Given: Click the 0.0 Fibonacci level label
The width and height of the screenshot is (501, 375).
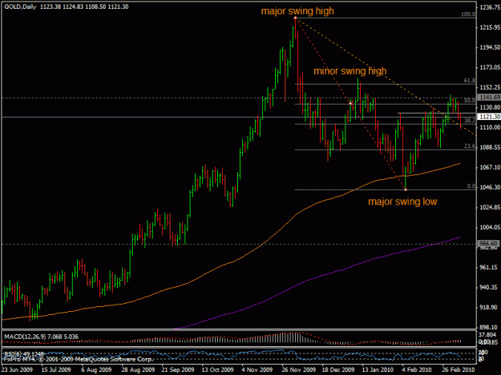Looking at the screenshot, I should (x=471, y=186).
